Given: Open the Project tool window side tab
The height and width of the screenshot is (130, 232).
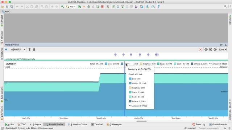Looking at the screenshot, I should [2, 21].
